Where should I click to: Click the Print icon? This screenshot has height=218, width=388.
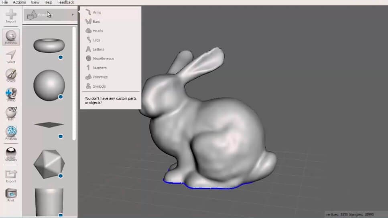point(11,195)
